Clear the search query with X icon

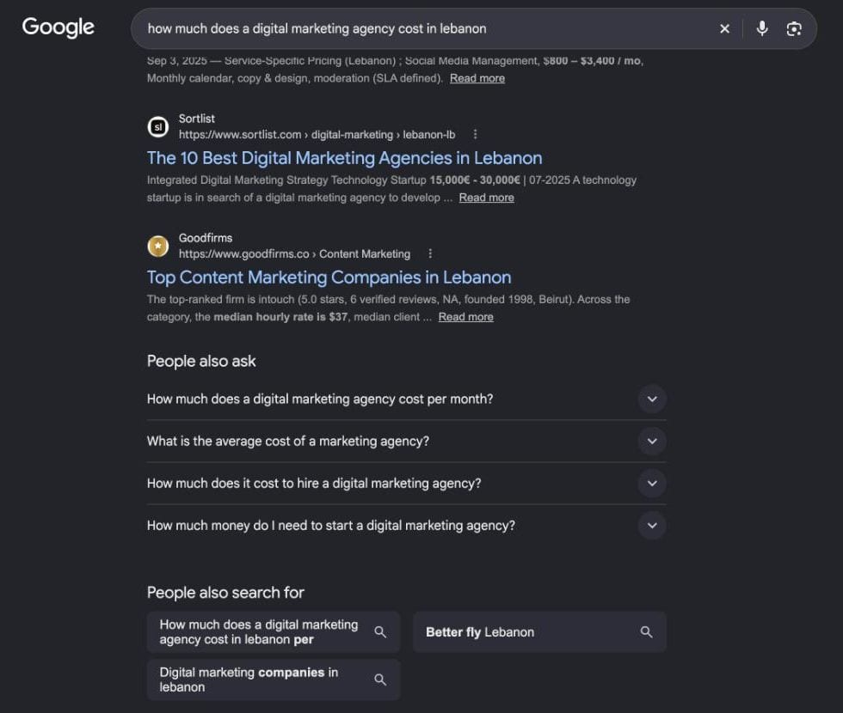[724, 28]
